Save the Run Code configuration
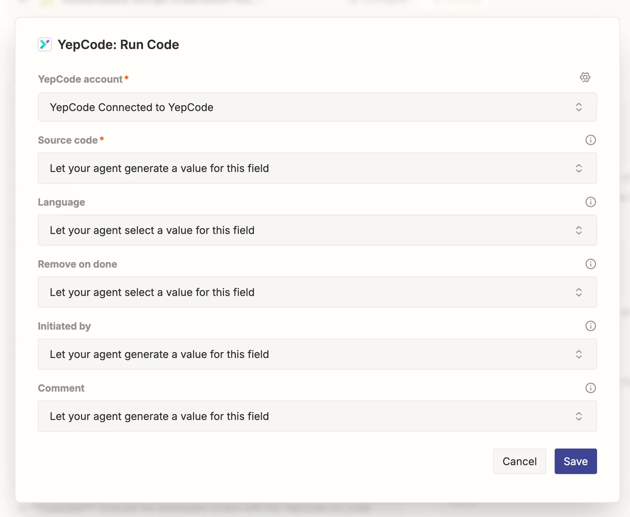Viewport: 630px width, 517px height. coord(575,461)
